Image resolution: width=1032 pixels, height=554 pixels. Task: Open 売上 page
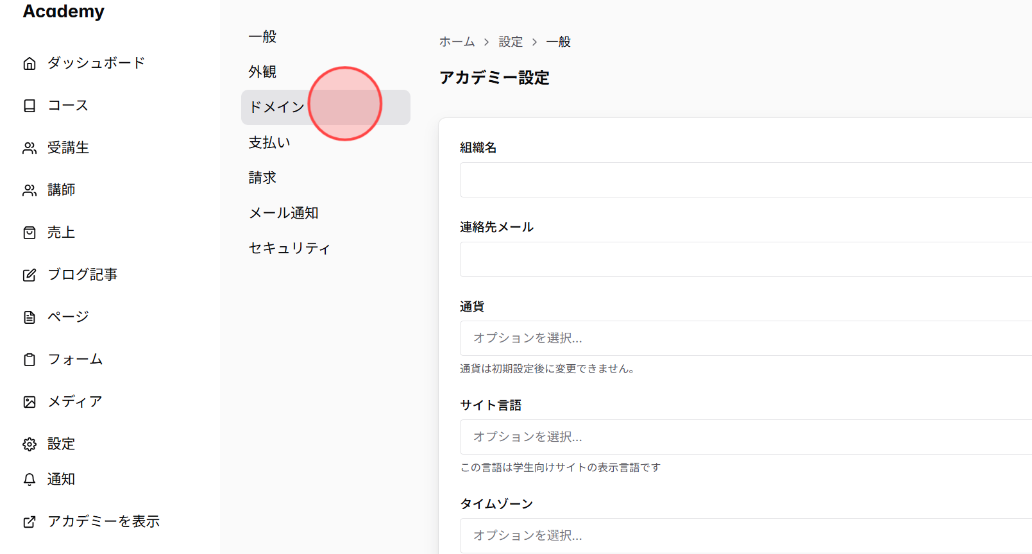[62, 232]
